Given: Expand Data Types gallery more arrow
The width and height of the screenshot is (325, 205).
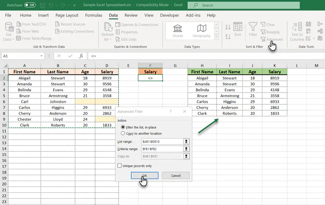Looking at the screenshot, I should (216, 37).
